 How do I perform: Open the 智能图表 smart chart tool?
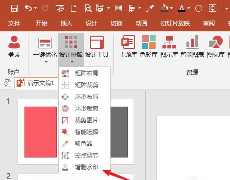point(192,46)
